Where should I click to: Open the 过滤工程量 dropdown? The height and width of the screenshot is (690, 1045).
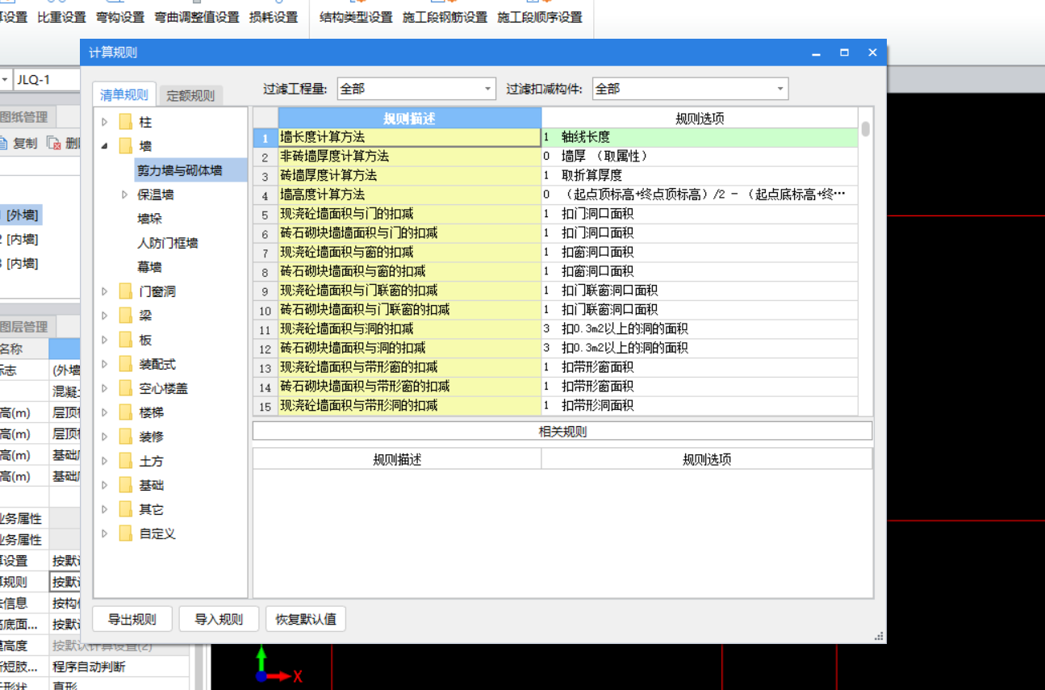[x=489, y=89]
